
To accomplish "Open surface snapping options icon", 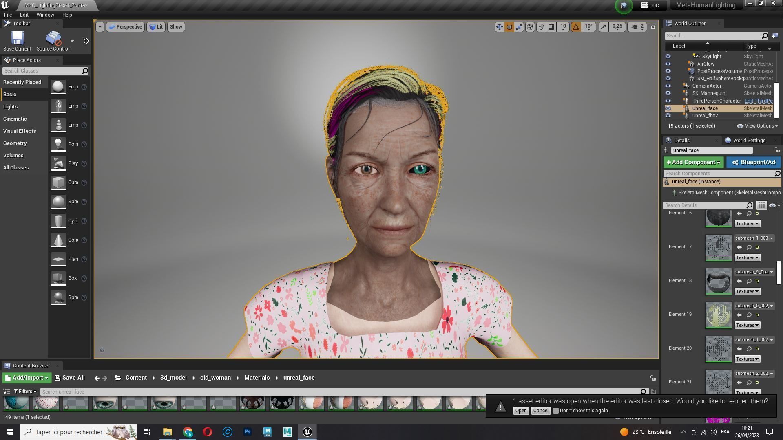I will (541, 27).
